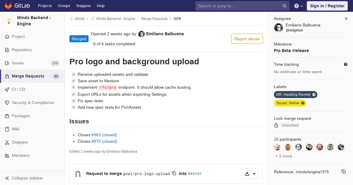Viewport: 353px width, 185px height.
Task: Click help icon on Squad::Yellow label
Action: pos(303,103)
